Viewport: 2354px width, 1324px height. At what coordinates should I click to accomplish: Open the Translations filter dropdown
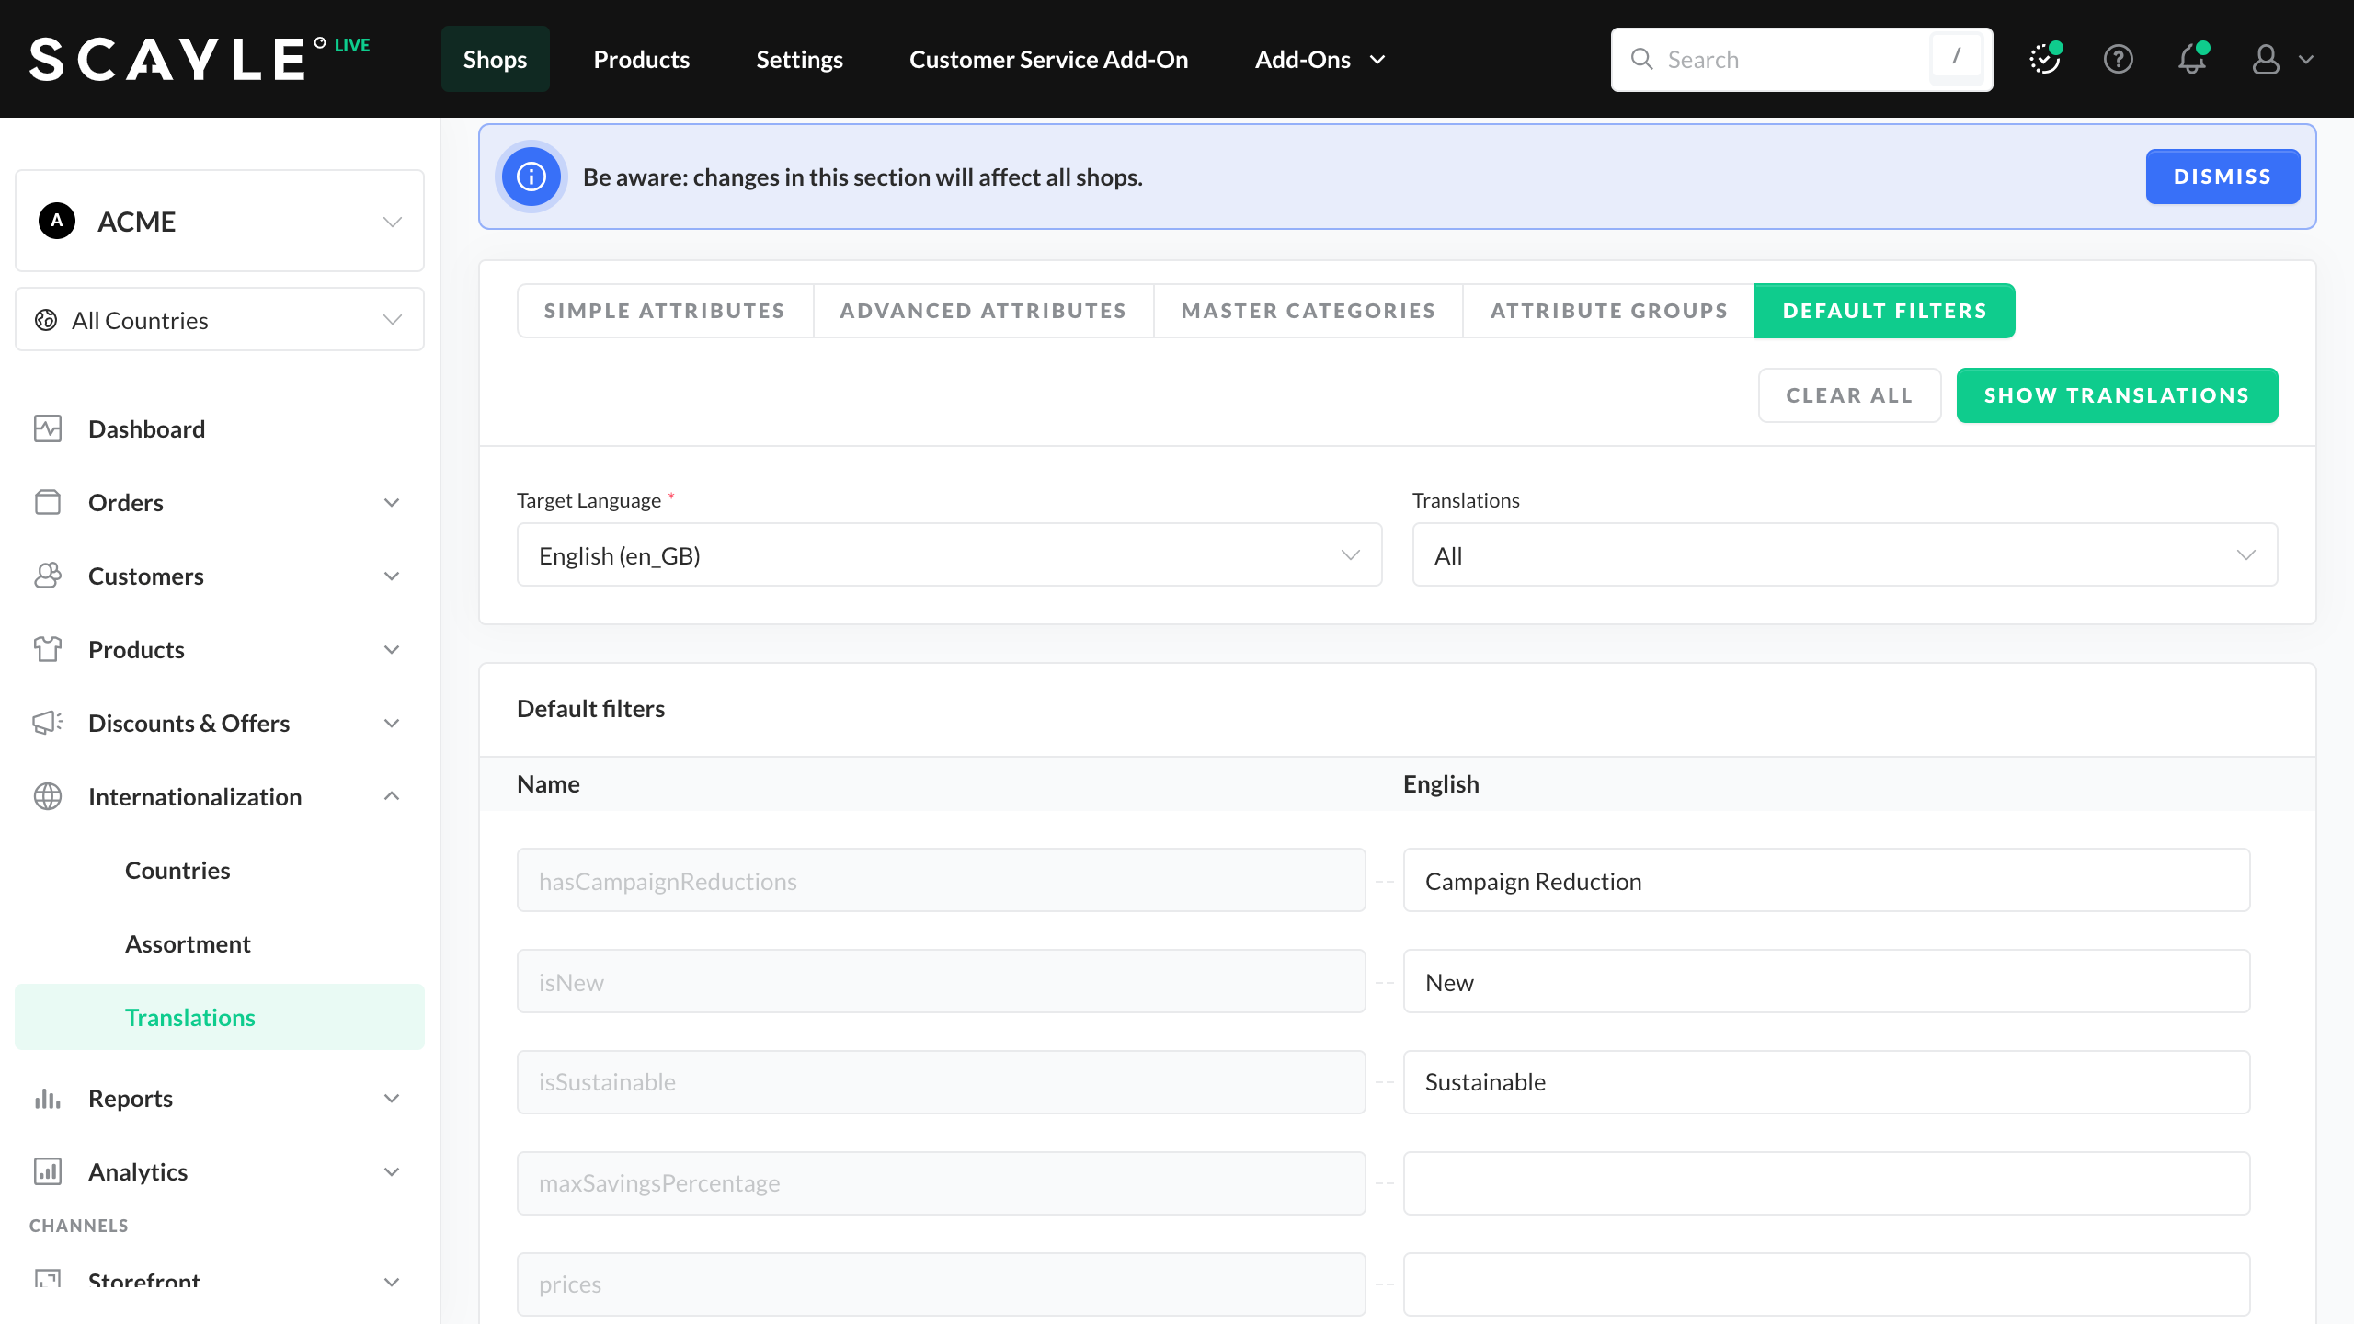pyautogui.click(x=1845, y=555)
